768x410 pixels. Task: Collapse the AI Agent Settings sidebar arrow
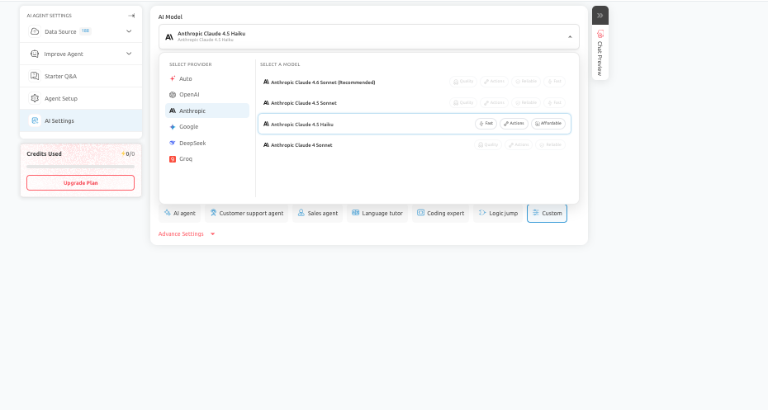131,16
